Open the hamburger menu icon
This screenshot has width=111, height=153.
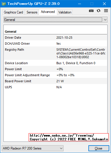(x=106, y=11)
